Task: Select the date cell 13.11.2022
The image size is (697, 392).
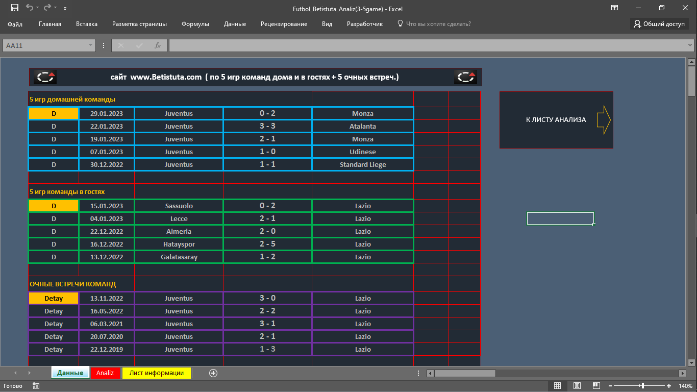Action: click(x=107, y=298)
